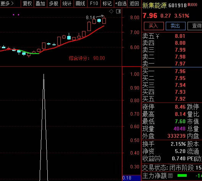Open the 复权 toolbar option

pos(27,3)
